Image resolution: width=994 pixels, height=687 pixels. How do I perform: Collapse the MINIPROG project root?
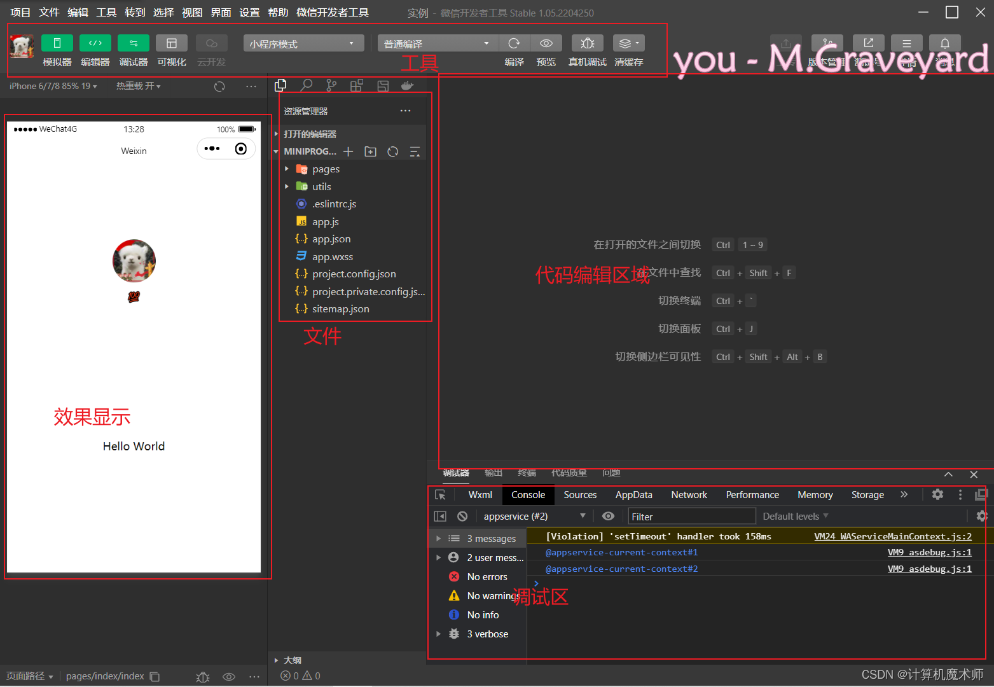(307, 151)
